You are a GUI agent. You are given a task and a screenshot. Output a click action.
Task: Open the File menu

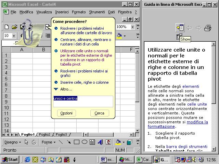(13, 12)
